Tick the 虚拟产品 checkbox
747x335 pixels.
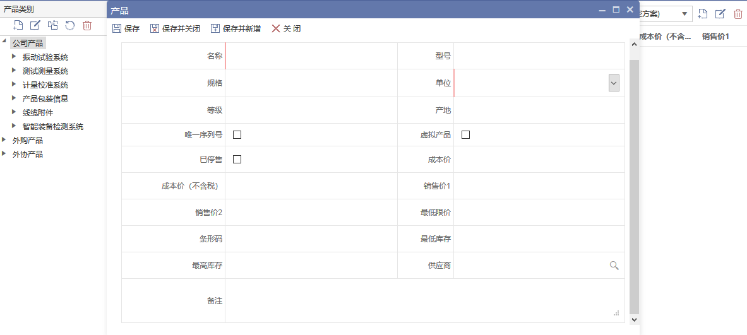(466, 134)
